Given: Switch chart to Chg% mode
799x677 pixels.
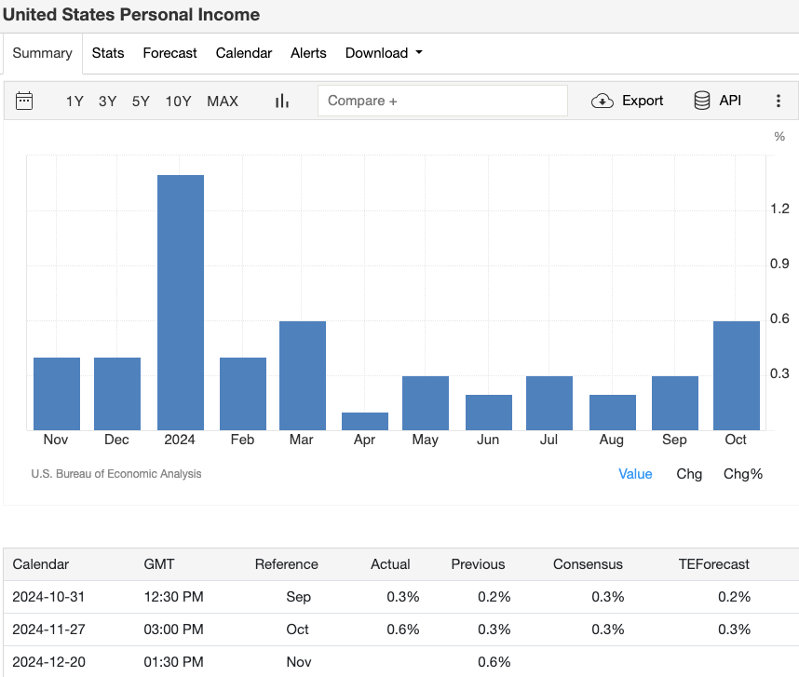Looking at the screenshot, I should [x=742, y=474].
